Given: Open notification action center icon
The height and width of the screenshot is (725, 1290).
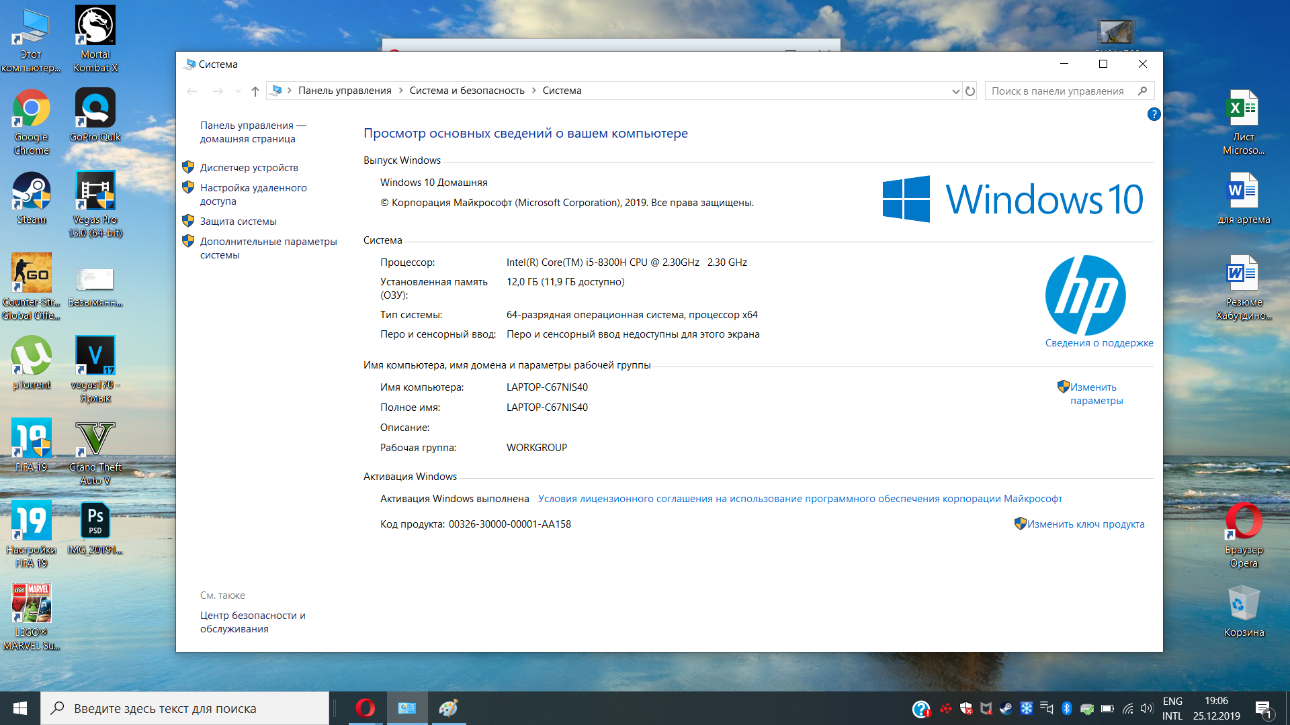Looking at the screenshot, I should (x=1263, y=708).
